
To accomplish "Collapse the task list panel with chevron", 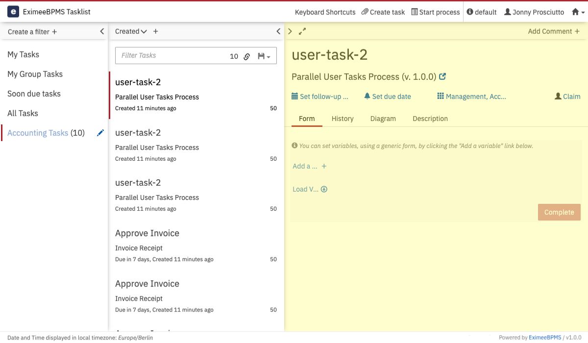I will tap(278, 31).
